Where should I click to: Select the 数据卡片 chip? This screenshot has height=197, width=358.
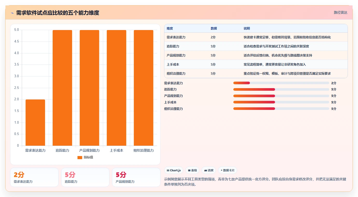coord(228,170)
